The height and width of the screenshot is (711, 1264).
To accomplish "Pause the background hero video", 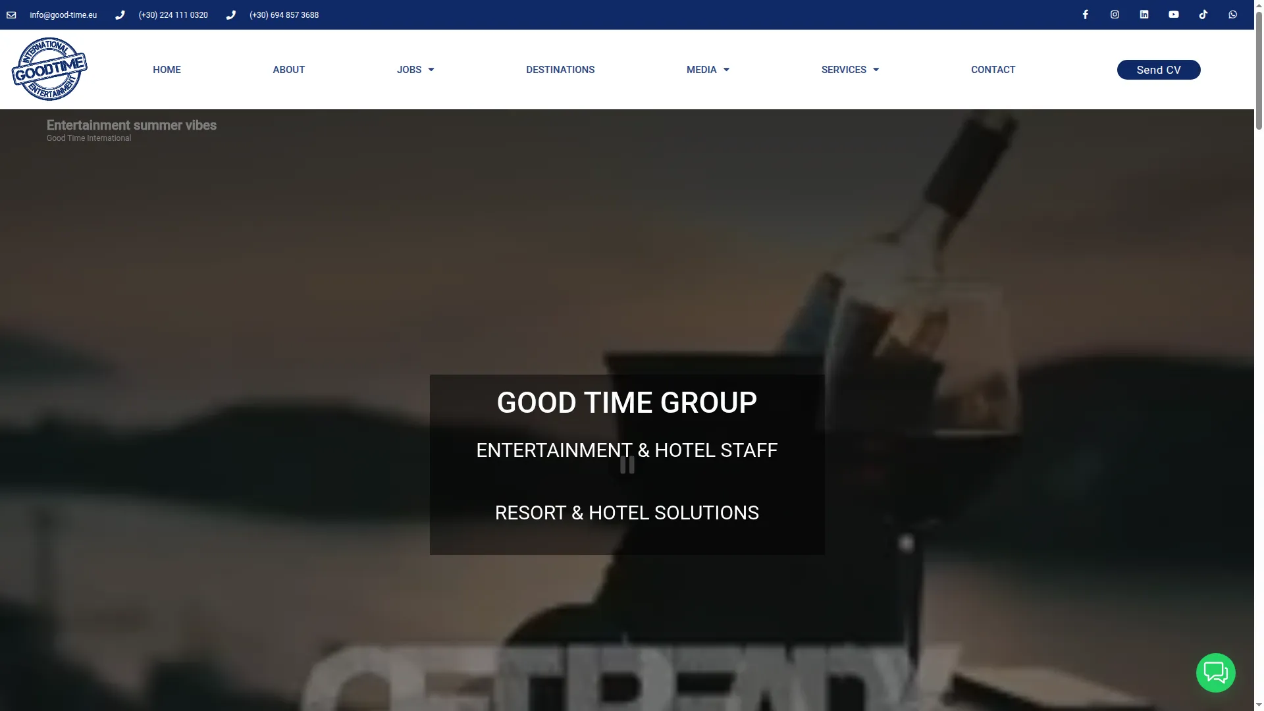I will (627, 465).
